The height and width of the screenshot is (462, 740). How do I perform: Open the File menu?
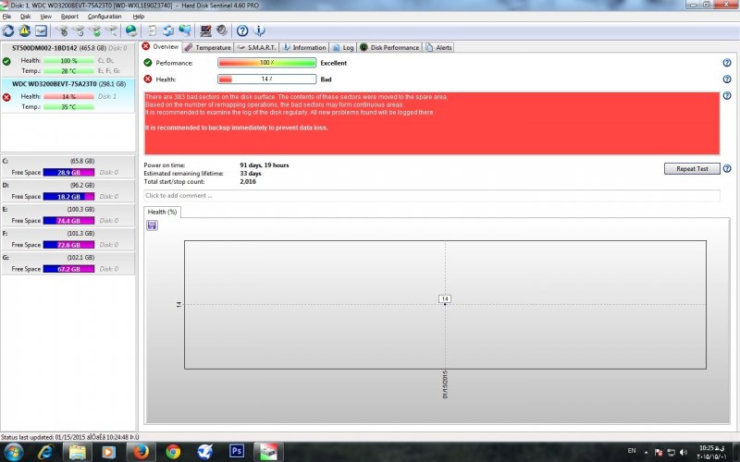pyautogui.click(x=6, y=17)
